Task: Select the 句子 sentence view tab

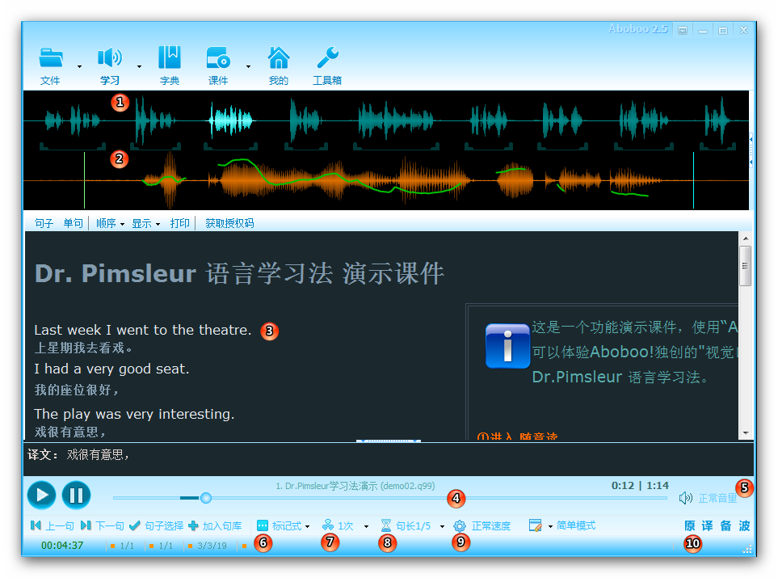Action: 43,223
